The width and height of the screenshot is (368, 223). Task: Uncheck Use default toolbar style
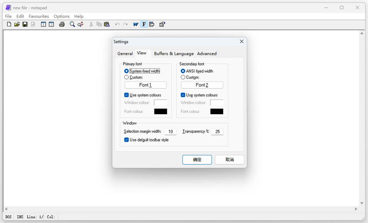(126, 140)
